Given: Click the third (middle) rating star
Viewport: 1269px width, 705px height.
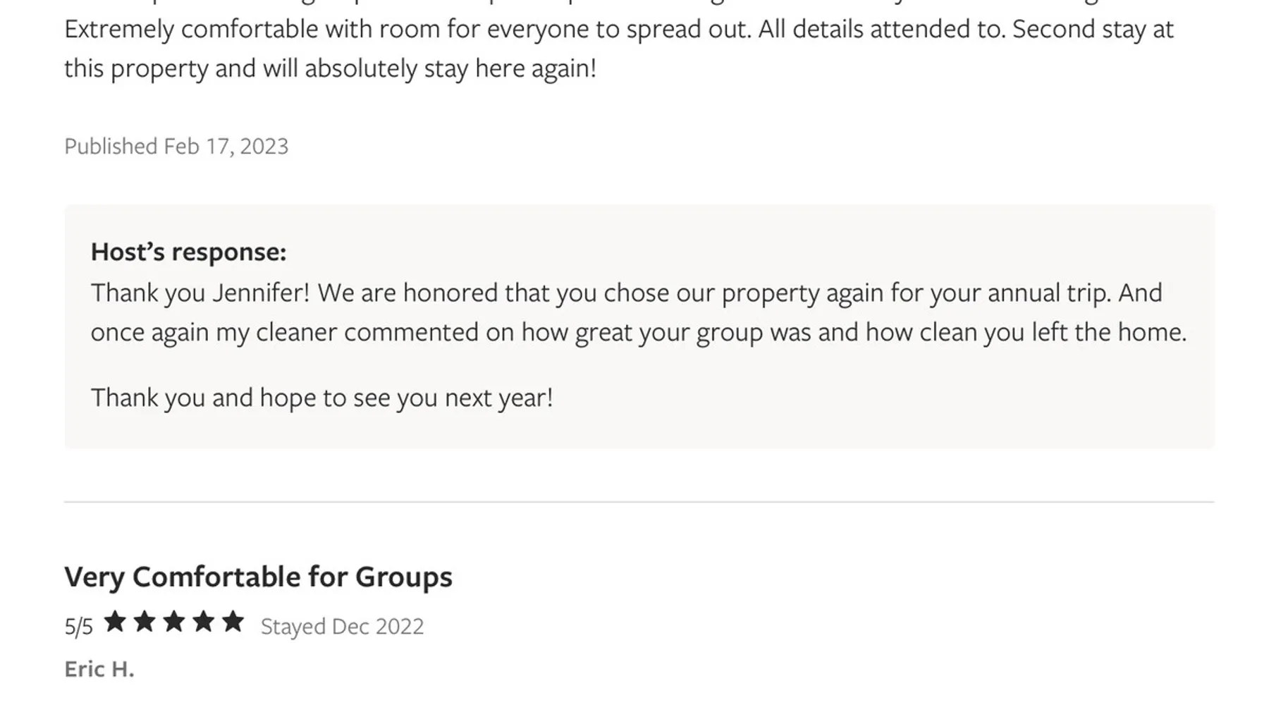Looking at the screenshot, I should click(x=174, y=622).
